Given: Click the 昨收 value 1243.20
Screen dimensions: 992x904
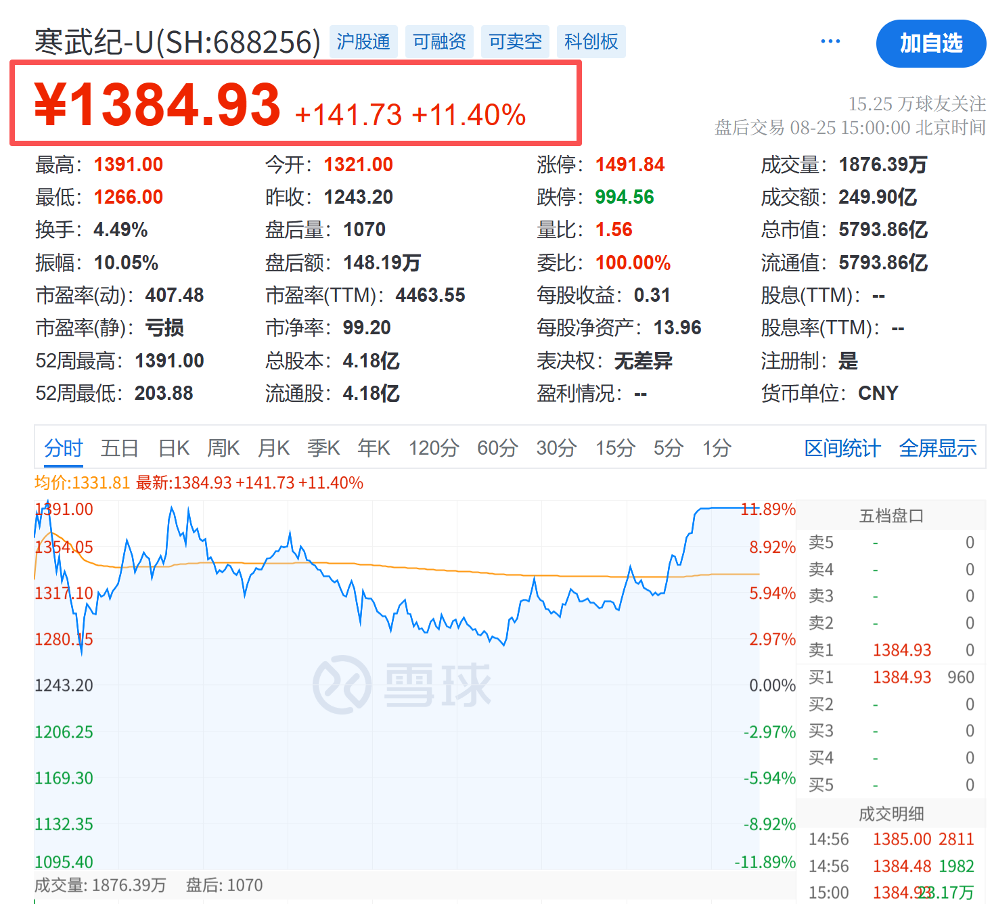Looking at the screenshot, I should [359, 197].
